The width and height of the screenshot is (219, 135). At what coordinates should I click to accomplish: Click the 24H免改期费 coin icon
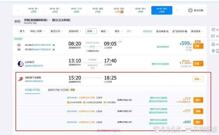click(x=68, y=102)
